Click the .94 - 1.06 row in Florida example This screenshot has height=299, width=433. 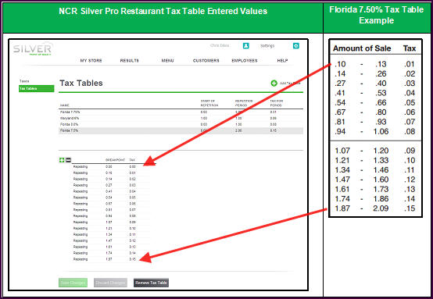tap(374, 131)
